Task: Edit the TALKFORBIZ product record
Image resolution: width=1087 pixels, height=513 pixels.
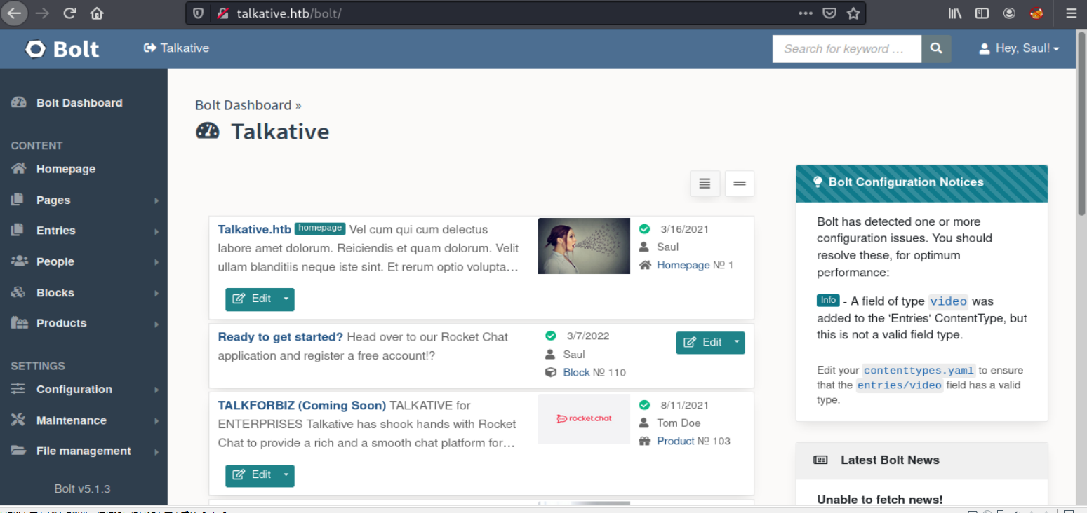Action: 252,476
